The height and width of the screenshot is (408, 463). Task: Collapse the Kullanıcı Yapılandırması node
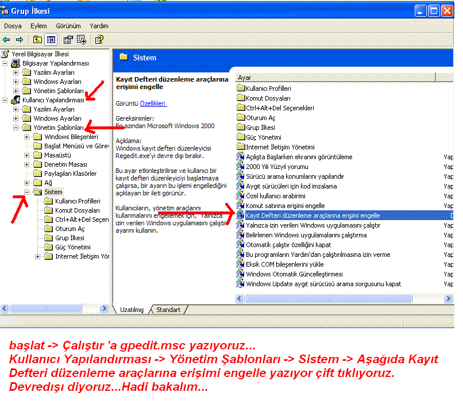(5, 100)
